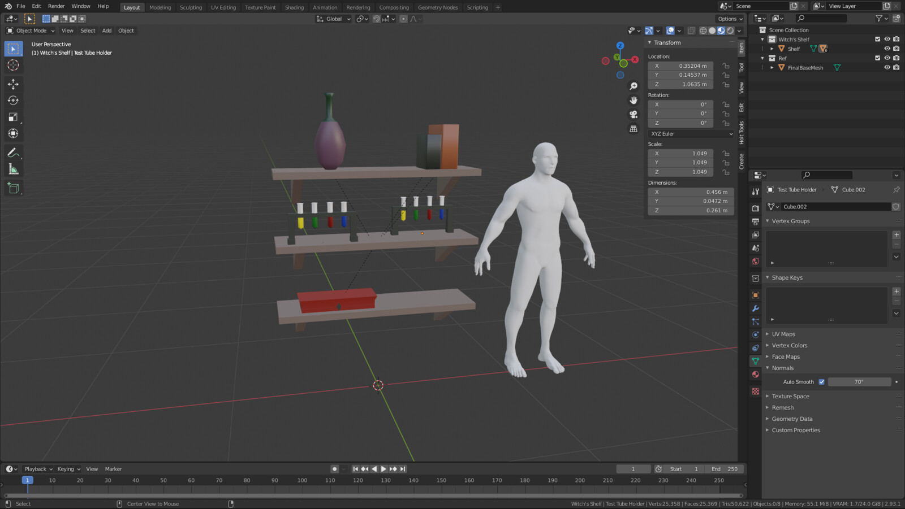This screenshot has width=905, height=509.
Task: Toggle lock on Scale Z
Action: [726, 172]
